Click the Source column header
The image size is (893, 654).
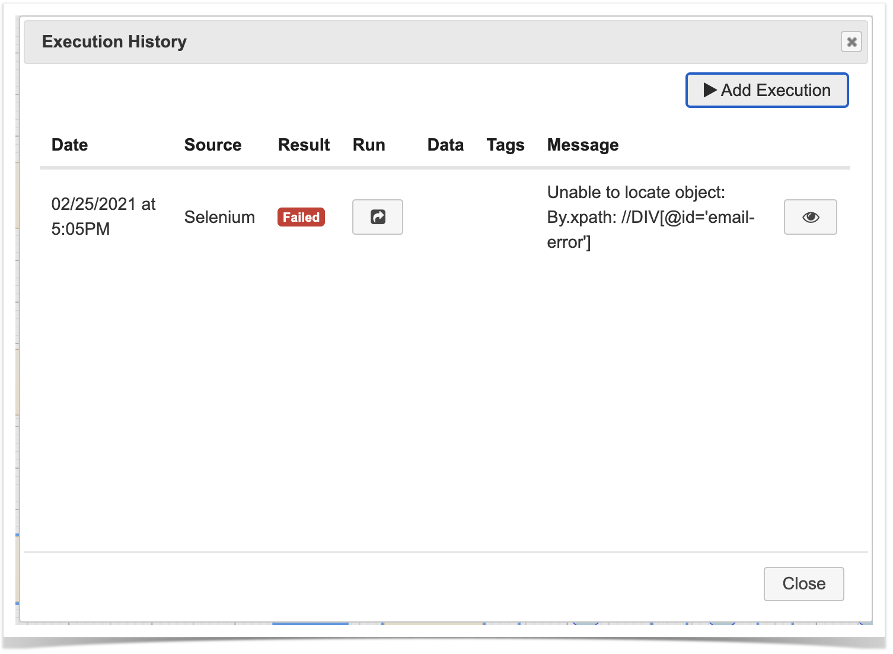(x=213, y=145)
